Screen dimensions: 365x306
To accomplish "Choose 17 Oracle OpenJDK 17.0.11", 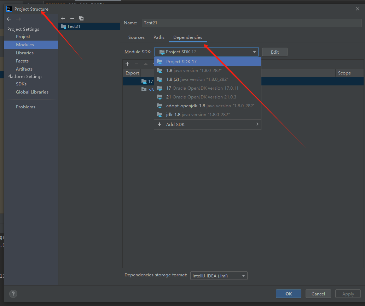I will pyautogui.click(x=207, y=88).
